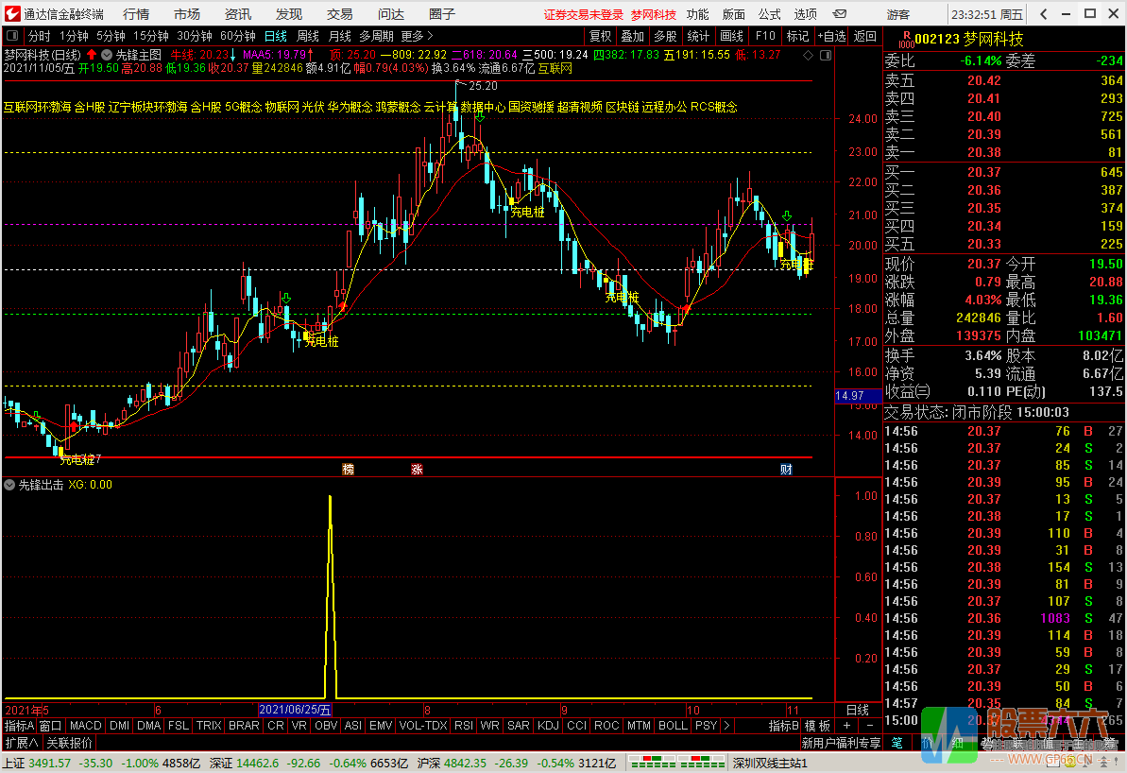Click the 日线 period label below price axis
The image size is (1127, 773).
pos(858,710)
